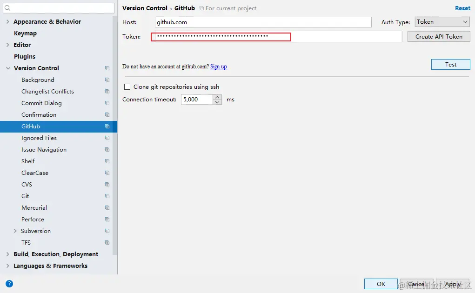This screenshot has height=293, width=475.
Task: Expand Languages & Frameworks section
Action: tap(7, 266)
